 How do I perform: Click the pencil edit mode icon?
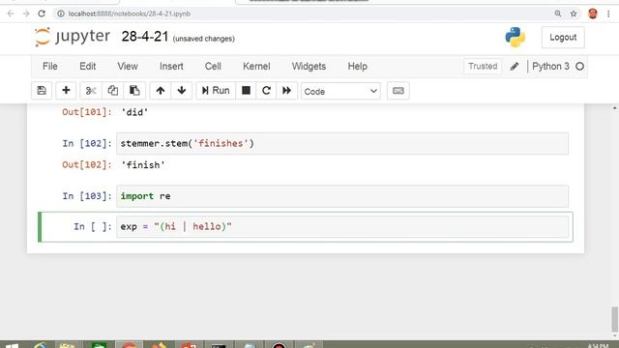(x=515, y=67)
